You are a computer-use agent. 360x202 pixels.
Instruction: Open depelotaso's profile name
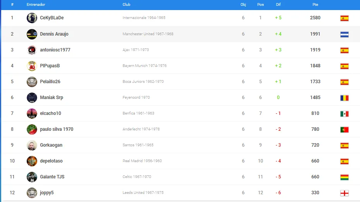click(51, 161)
